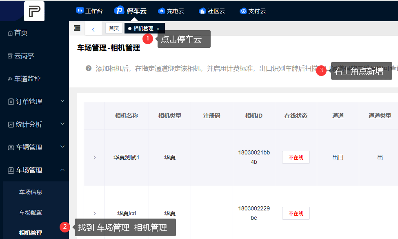Click 华夏 type cell in 华夏lcd row

pos(170,213)
